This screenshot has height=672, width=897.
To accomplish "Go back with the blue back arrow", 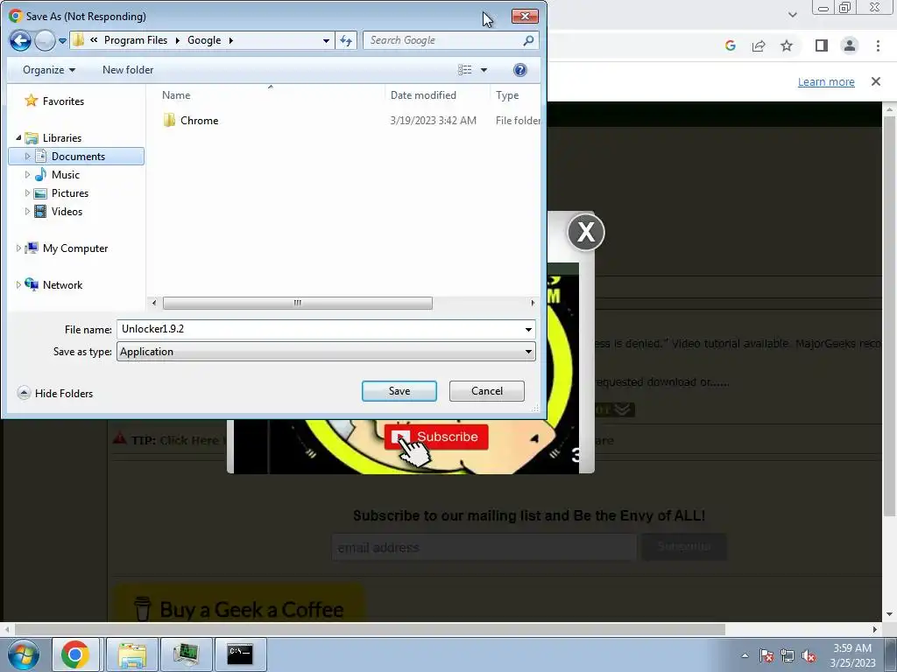I will point(20,40).
